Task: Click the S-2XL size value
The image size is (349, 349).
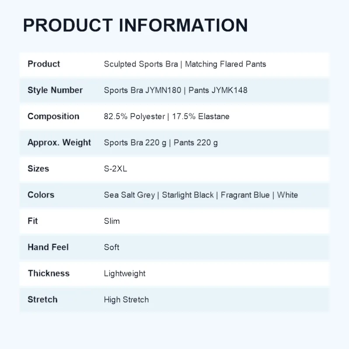Action: click(x=116, y=169)
